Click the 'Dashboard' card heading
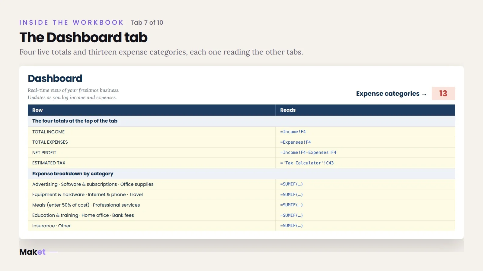The width and height of the screenshot is (483, 271). pyautogui.click(x=55, y=78)
